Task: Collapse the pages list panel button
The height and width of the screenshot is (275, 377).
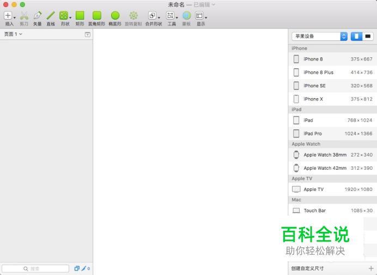Action: coord(88,34)
